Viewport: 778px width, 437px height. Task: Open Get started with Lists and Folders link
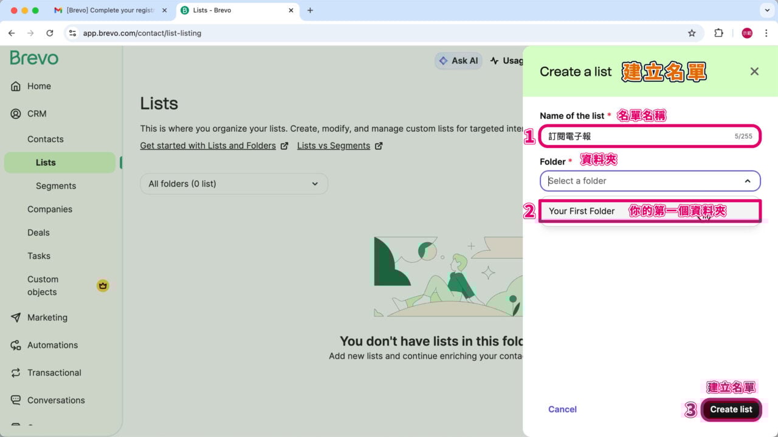pos(208,146)
